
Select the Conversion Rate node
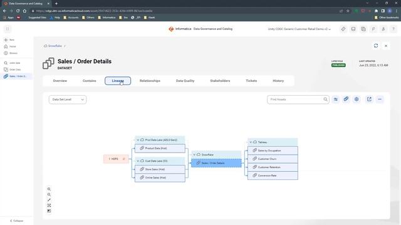[x=273, y=176]
